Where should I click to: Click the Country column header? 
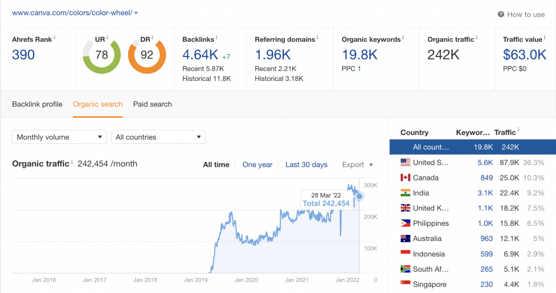click(x=414, y=132)
